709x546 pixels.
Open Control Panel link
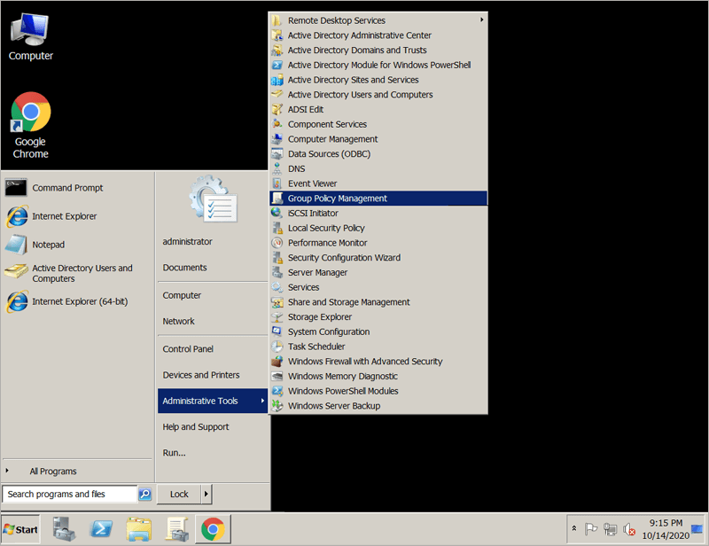pyautogui.click(x=188, y=349)
